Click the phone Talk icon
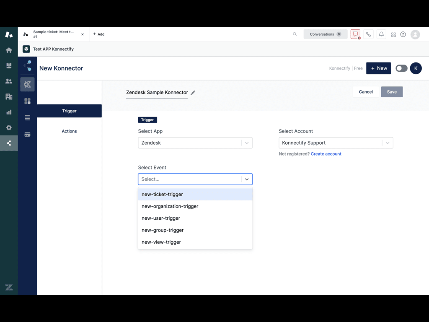Screen dimensions: 429x322 click(368, 34)
